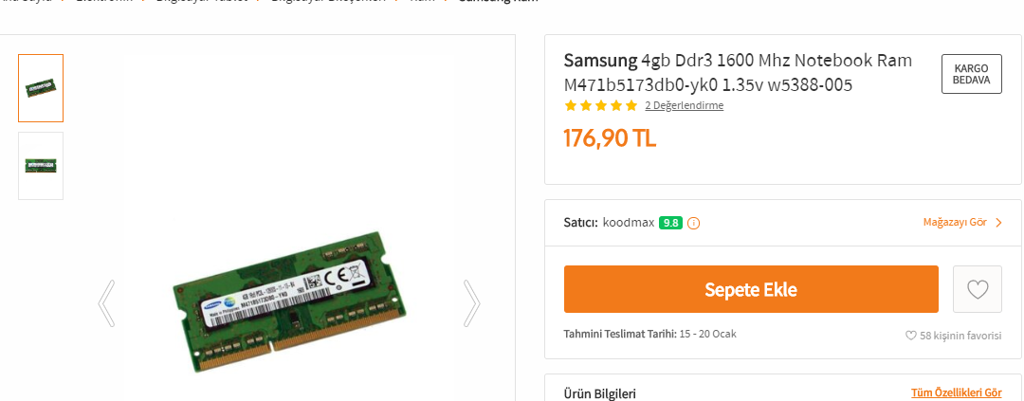
Task: Click the large Samsung RAM product photo
Action: coord(290,301)
